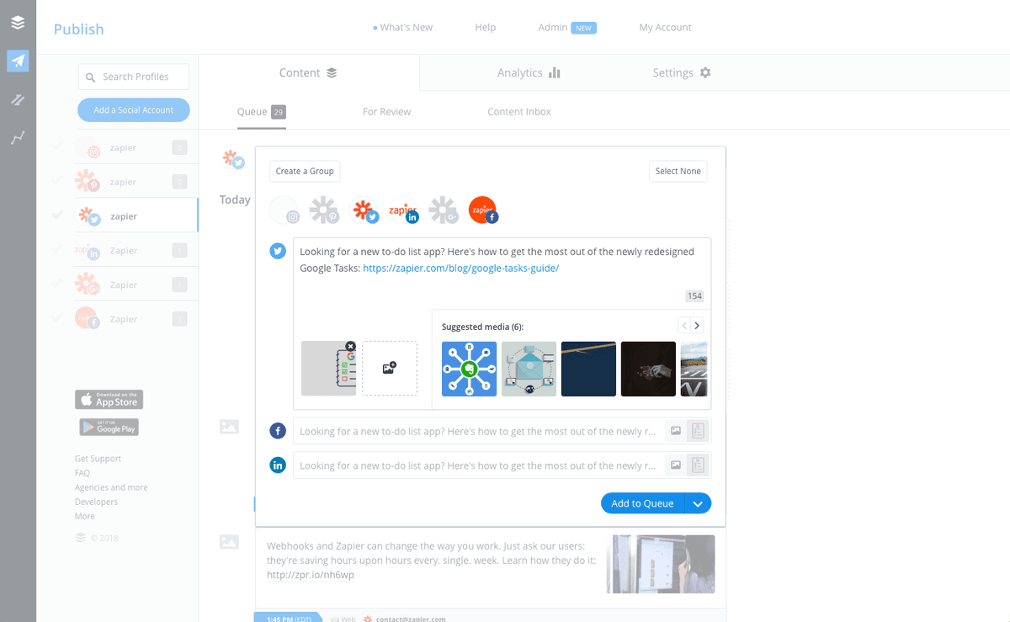Image resolution: width=1010 pixels, height=622 pixels.
Task: Show previous suggested media with left chevron
Action: (684, 326)
